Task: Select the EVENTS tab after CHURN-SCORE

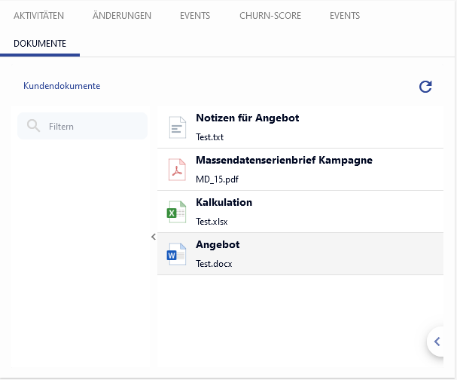Action: pos(345,16)
